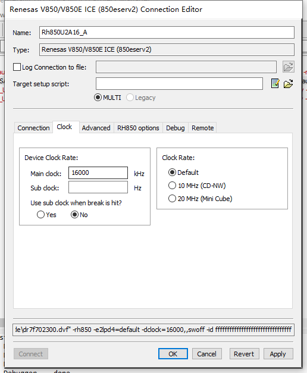This screenshot has height=373, width=307.
Task: Click the OK button
Action: pyautogui.click(x=173, y=354)
